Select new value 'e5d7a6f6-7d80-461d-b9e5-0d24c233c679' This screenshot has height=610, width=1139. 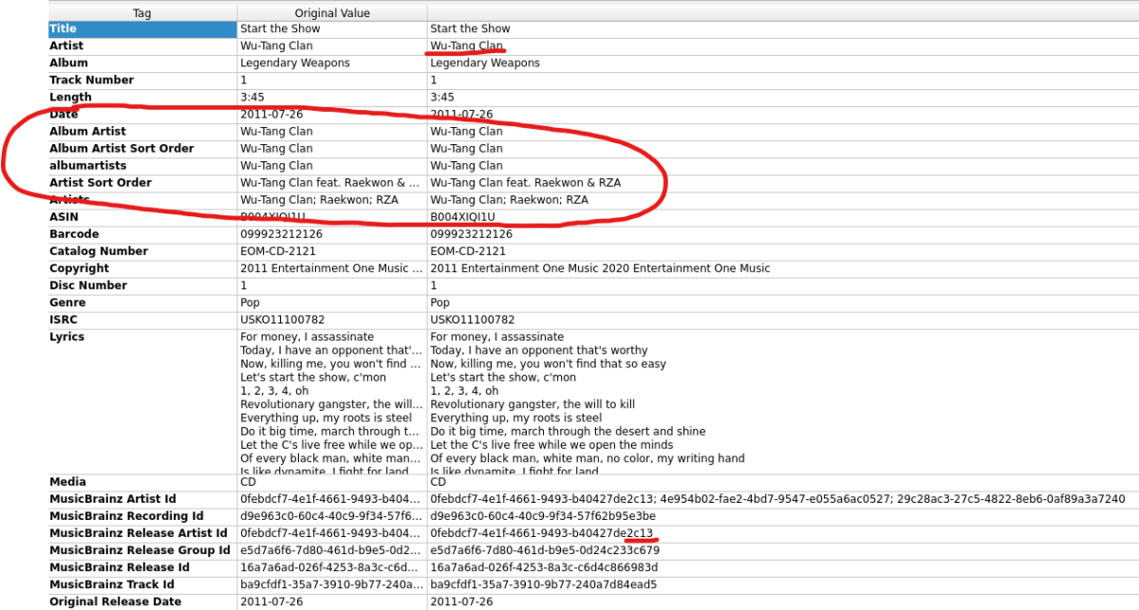pos(545,550)
